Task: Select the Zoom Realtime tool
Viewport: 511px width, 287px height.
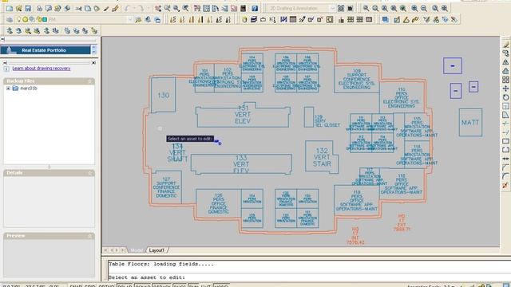Action: pos(167,8)
